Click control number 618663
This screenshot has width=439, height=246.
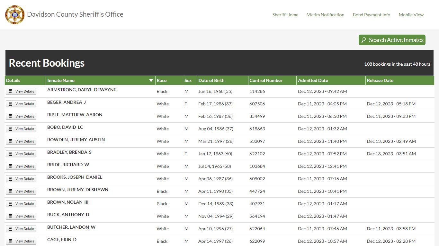point(257,129)
